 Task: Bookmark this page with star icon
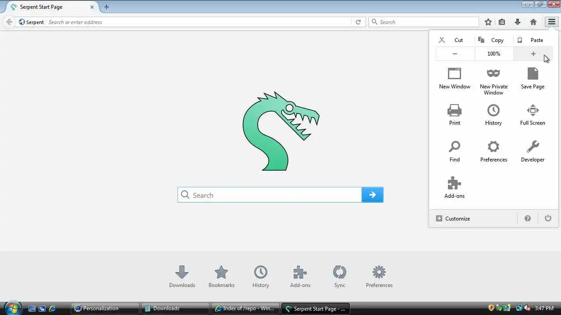coord(488,22)
